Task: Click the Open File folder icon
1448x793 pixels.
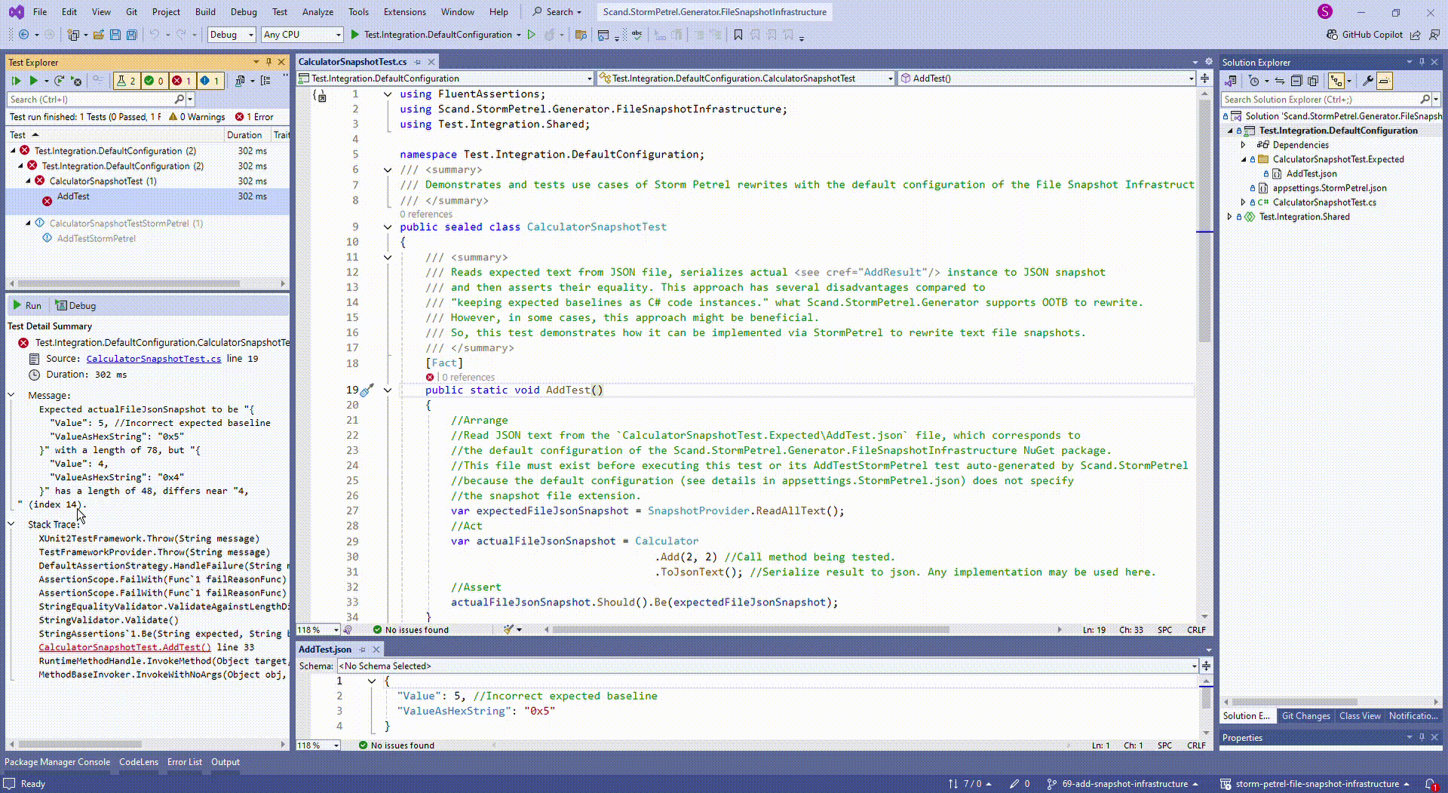Action: click(x=98, y=35)
